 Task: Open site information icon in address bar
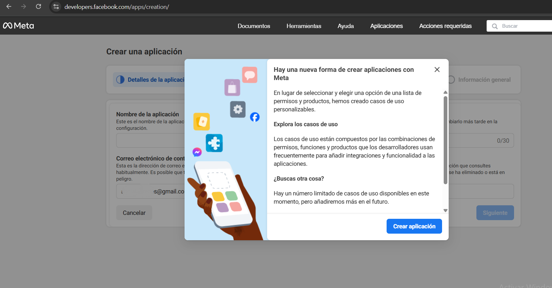(x=56, y=7)
